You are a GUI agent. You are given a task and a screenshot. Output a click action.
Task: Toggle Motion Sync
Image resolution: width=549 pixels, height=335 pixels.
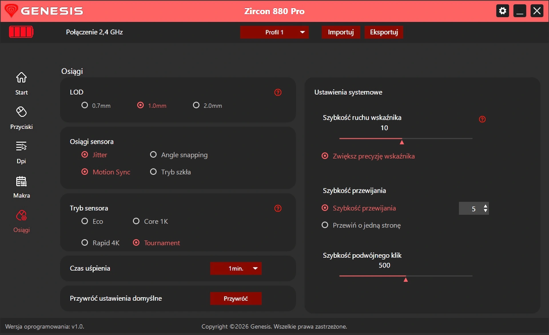tap(106, 172)
